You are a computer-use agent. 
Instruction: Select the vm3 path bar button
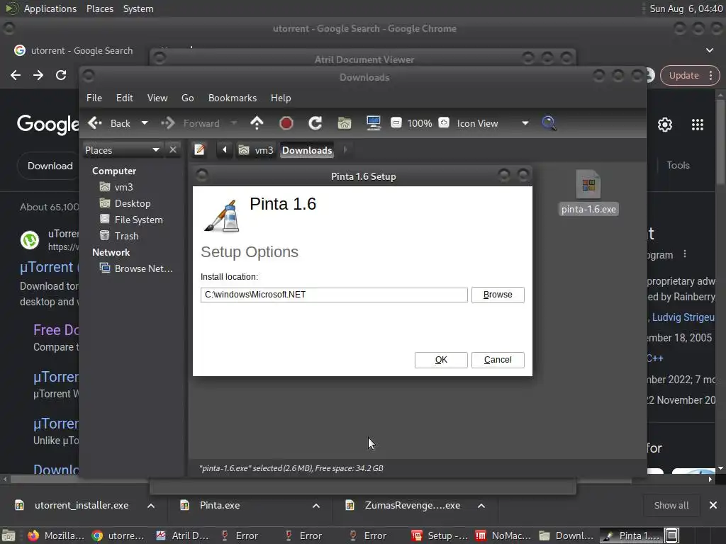[x=256, y=150]
